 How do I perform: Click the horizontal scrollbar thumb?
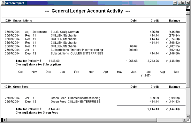[x=81, y=120]
